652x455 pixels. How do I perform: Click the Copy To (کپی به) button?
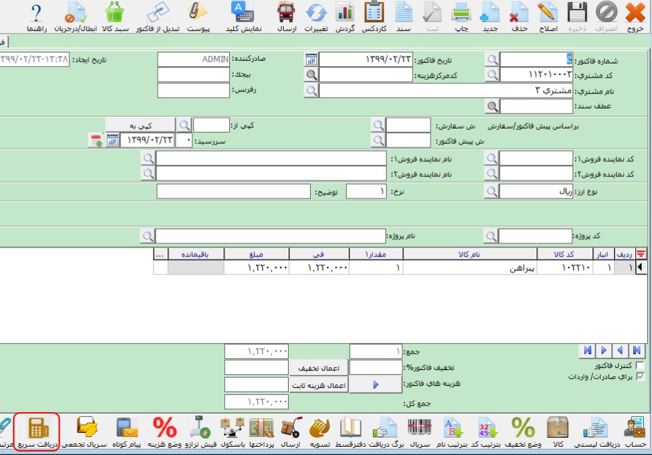click(x=139, y=125)
